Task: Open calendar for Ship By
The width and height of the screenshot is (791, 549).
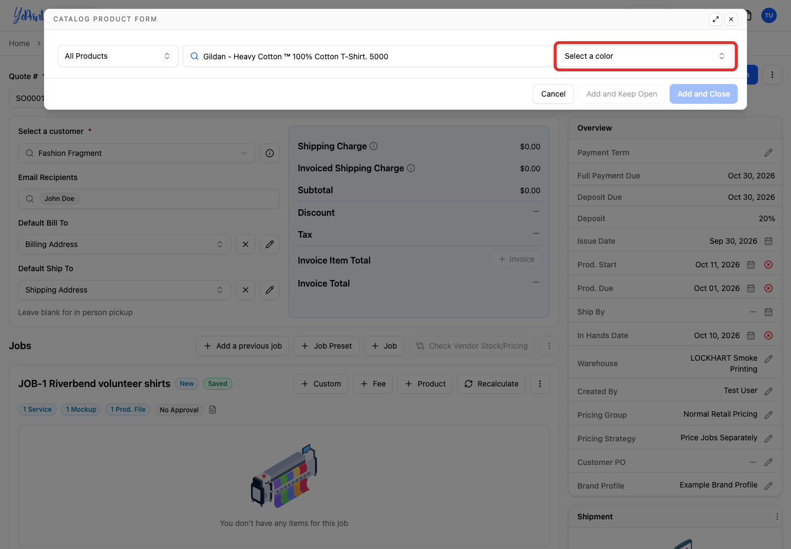Action: 768,312
